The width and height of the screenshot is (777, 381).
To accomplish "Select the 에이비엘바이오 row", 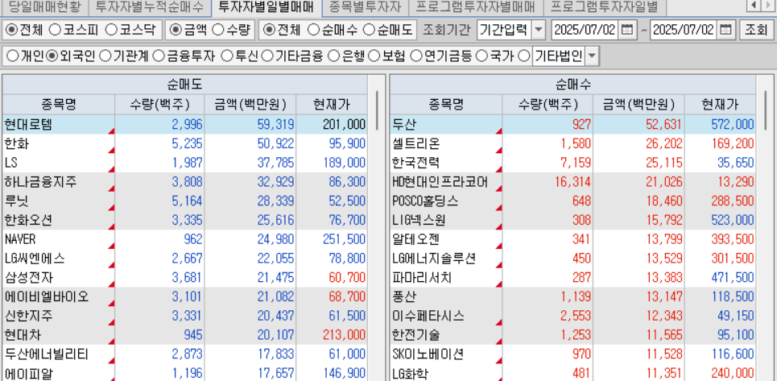I will 185,296.
